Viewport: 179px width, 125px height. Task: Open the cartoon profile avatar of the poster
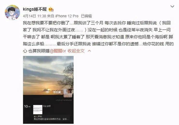12,12
